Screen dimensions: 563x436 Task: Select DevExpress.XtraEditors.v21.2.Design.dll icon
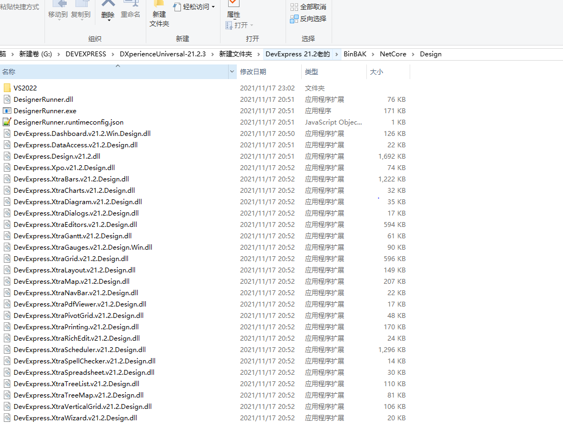coord(7,225)
